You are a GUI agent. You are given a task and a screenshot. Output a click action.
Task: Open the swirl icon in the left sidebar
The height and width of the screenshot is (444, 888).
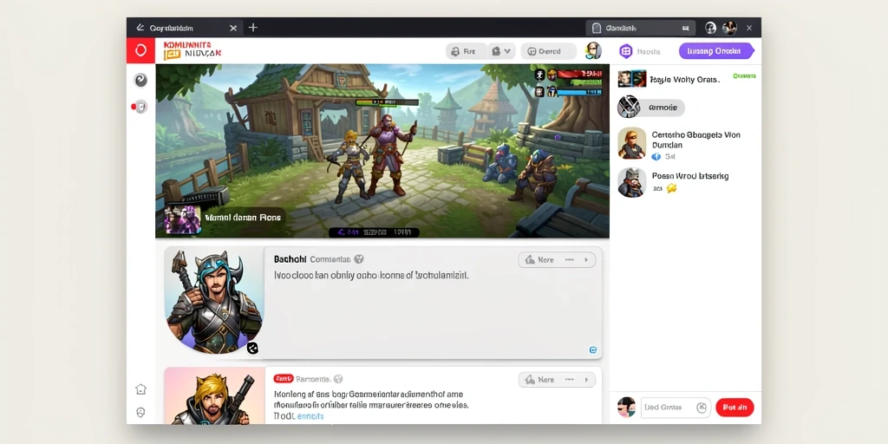[x=140, y=80]
